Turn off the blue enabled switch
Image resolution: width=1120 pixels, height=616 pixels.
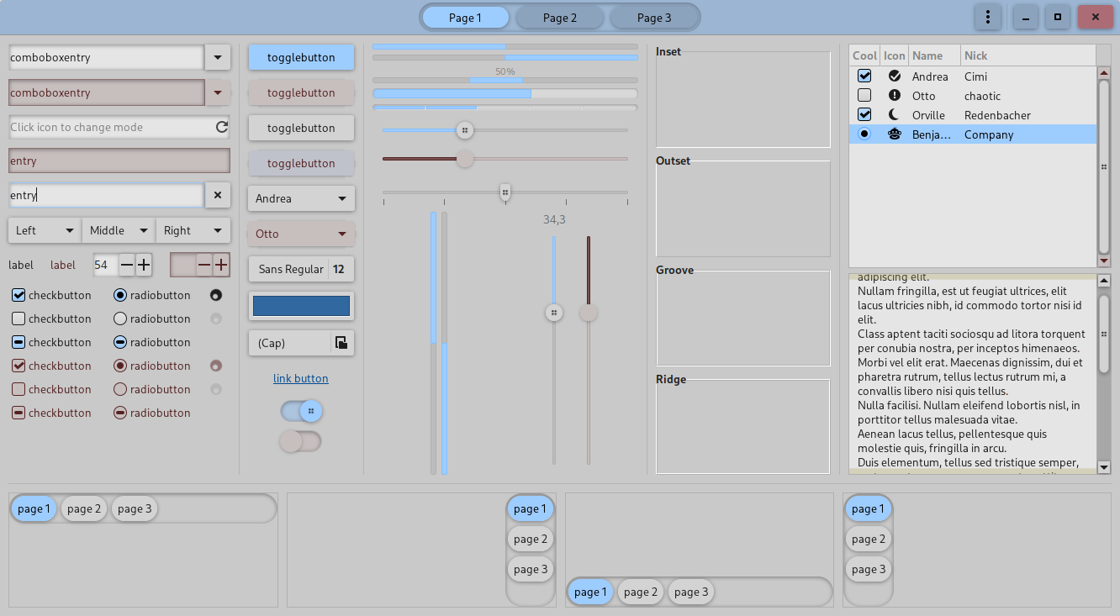[301, 411]
